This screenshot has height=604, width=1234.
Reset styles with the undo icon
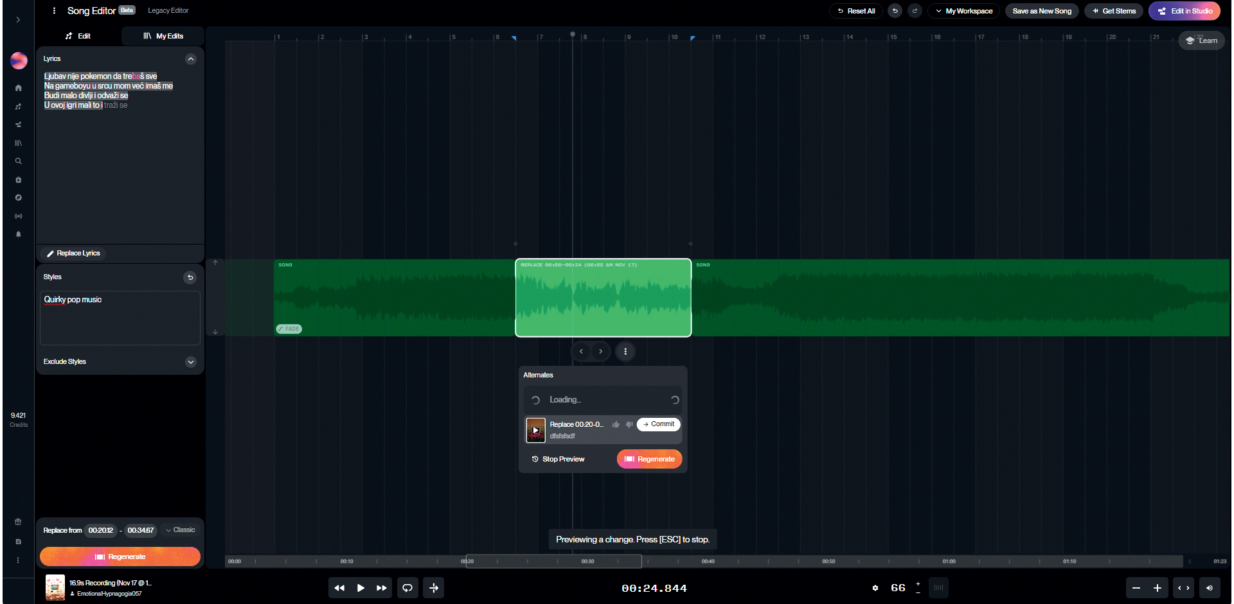pos(190,277)
